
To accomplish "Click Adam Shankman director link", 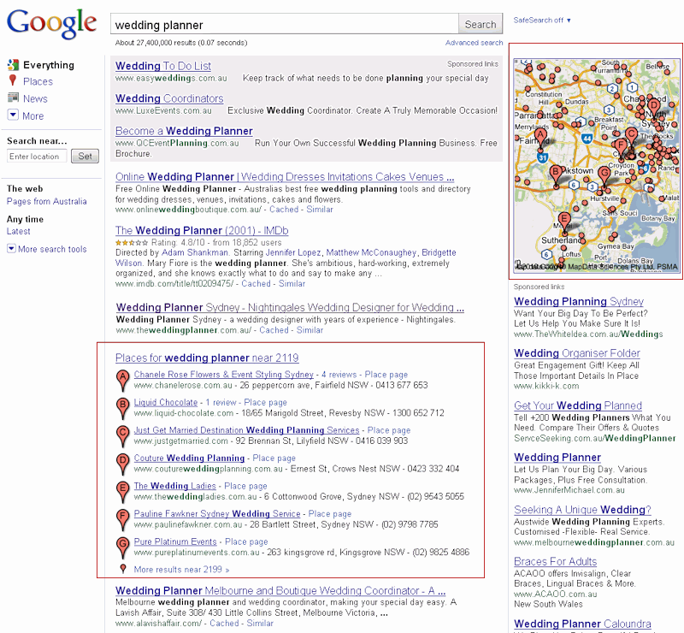I will pos(195,252).
